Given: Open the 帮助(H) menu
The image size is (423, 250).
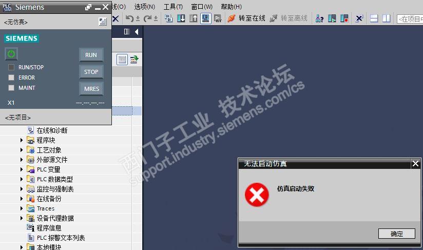Looking at the screenshot, I should click(x=231, y=7).
